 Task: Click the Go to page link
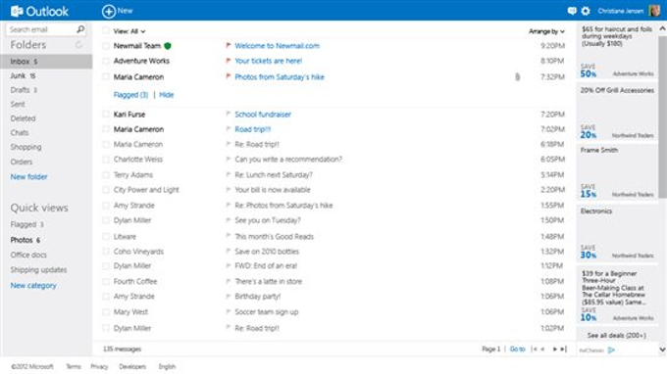tap(517, 349)
